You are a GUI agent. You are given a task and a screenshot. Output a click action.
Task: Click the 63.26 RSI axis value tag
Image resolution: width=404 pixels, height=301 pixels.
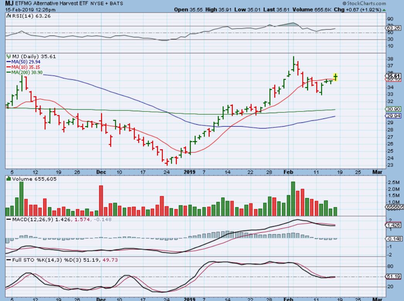393,28
